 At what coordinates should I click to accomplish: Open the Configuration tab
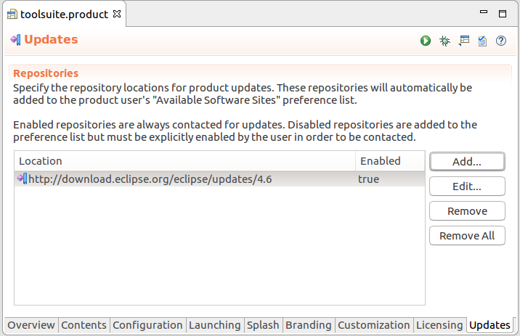tap(147, 325)
